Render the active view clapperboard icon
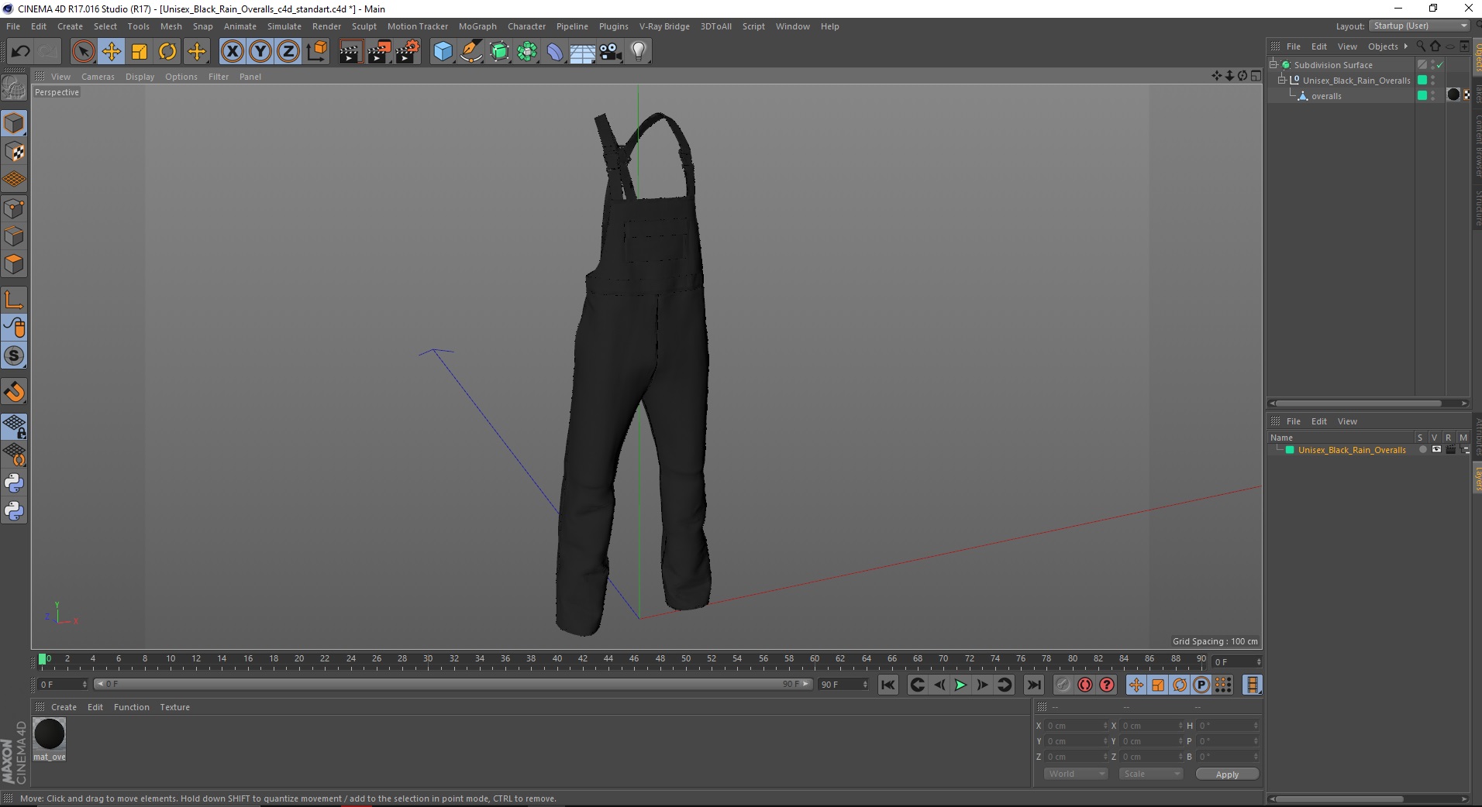 [350, 52]
